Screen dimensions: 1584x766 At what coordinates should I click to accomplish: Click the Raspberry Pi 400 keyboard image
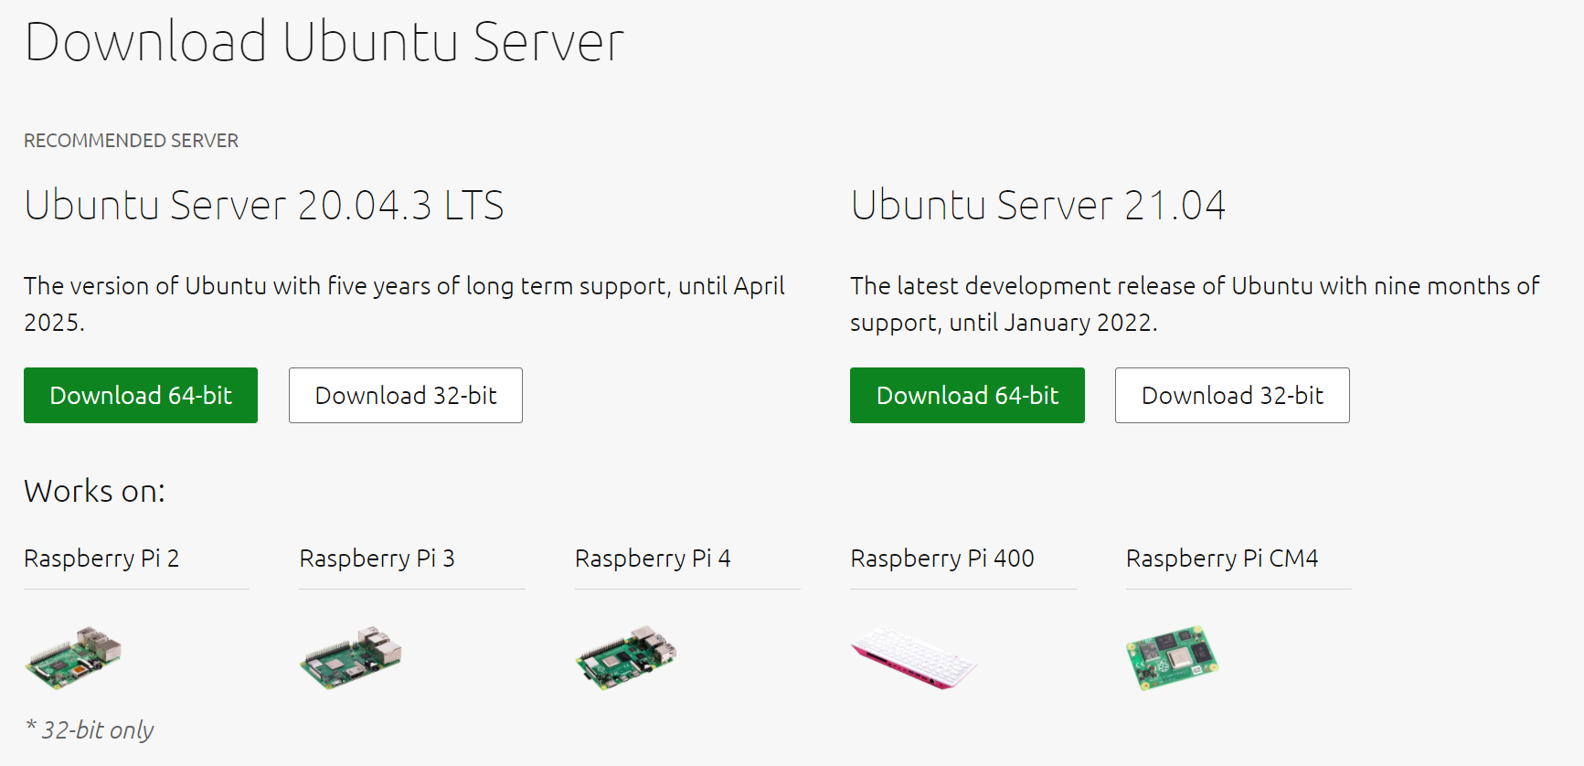[914, 657]
